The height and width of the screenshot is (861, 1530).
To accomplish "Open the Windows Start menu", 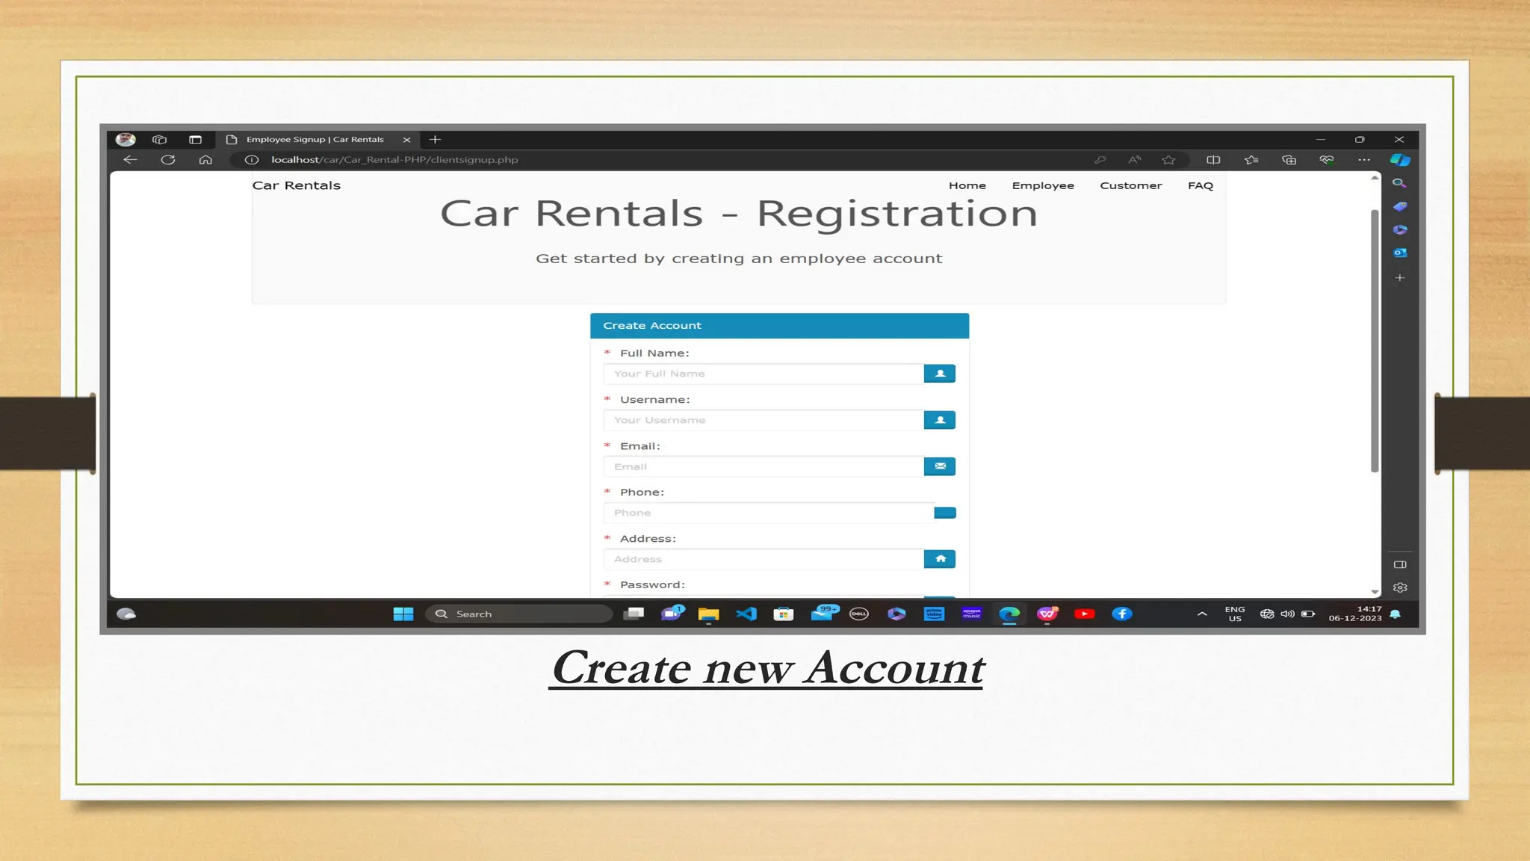I will (x=403, y=614).
